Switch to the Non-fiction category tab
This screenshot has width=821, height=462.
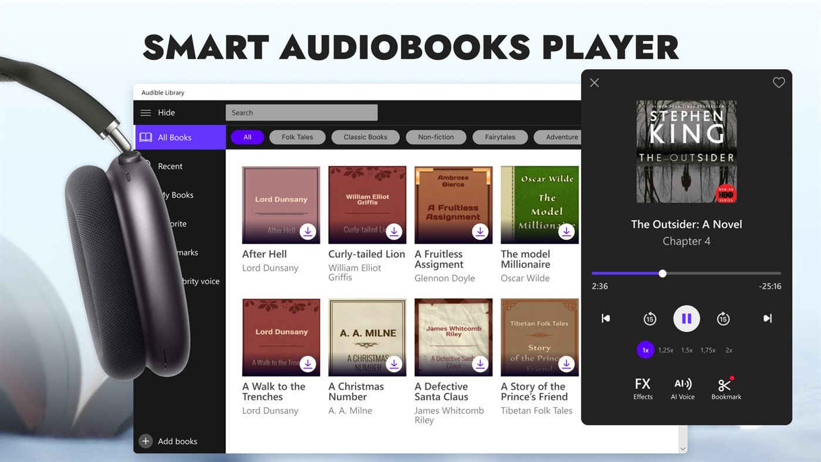point(435,137)
